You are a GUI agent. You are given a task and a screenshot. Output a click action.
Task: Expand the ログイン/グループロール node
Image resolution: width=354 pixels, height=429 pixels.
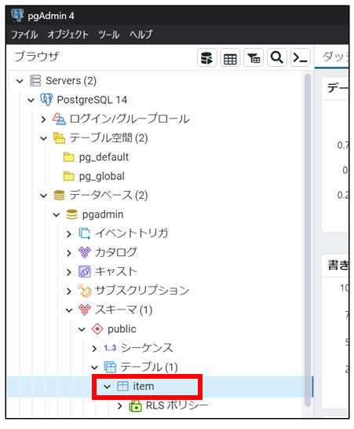pos(43,119)
